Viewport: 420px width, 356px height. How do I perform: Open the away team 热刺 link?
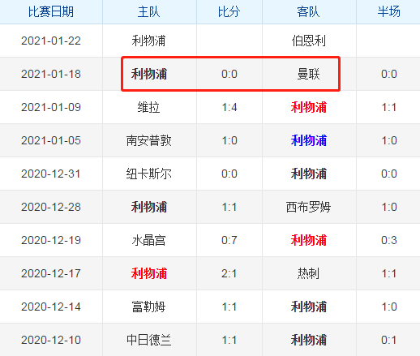tap(308, 273)
